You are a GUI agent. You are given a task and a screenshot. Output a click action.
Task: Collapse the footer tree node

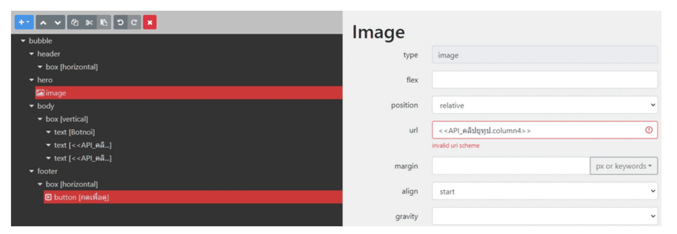point(32,171)
